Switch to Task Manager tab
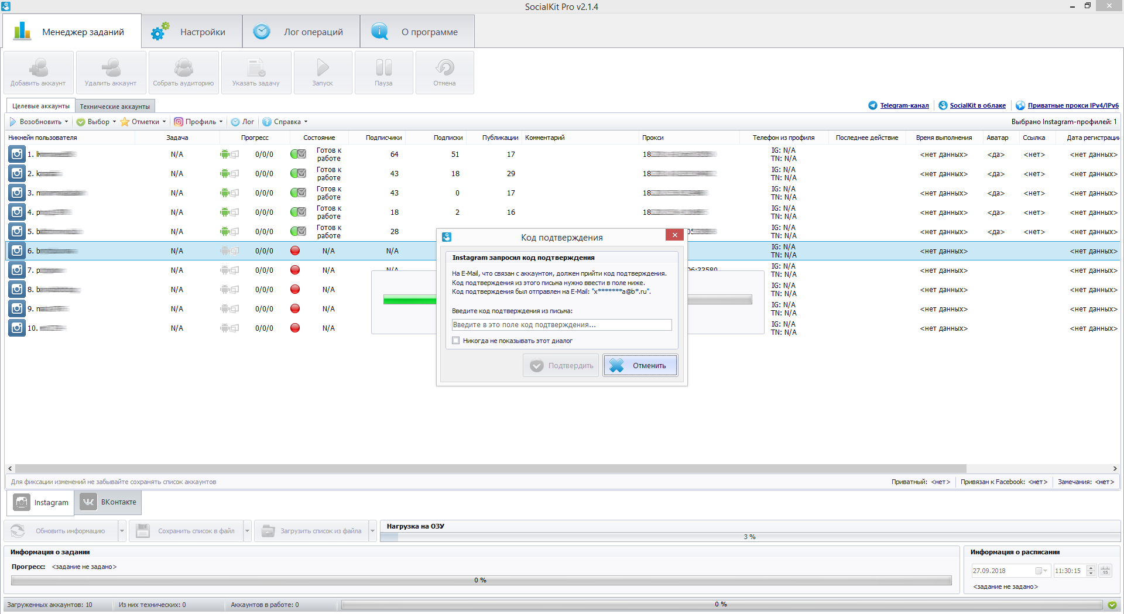1124x614 pixels. 71,32
